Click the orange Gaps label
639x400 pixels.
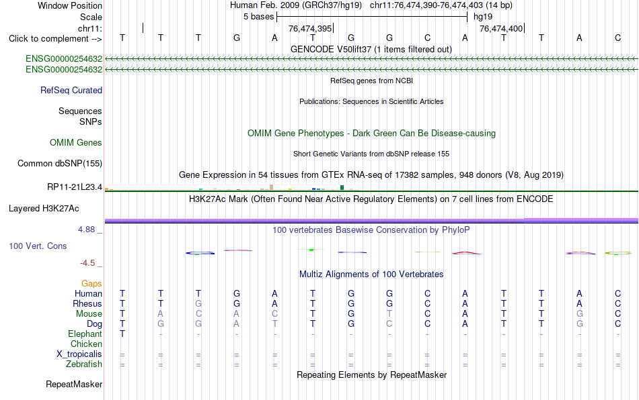click(x=91, y=283)
